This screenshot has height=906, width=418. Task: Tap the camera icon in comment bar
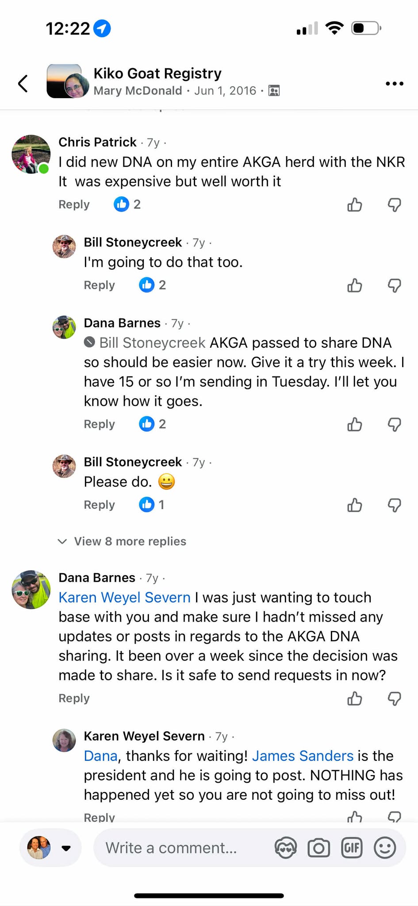318,848
